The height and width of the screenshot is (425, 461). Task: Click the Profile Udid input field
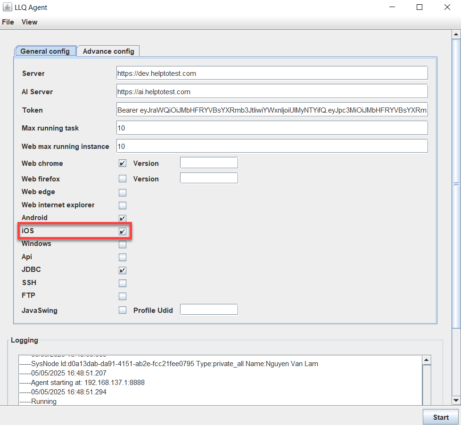coord(209,310)
